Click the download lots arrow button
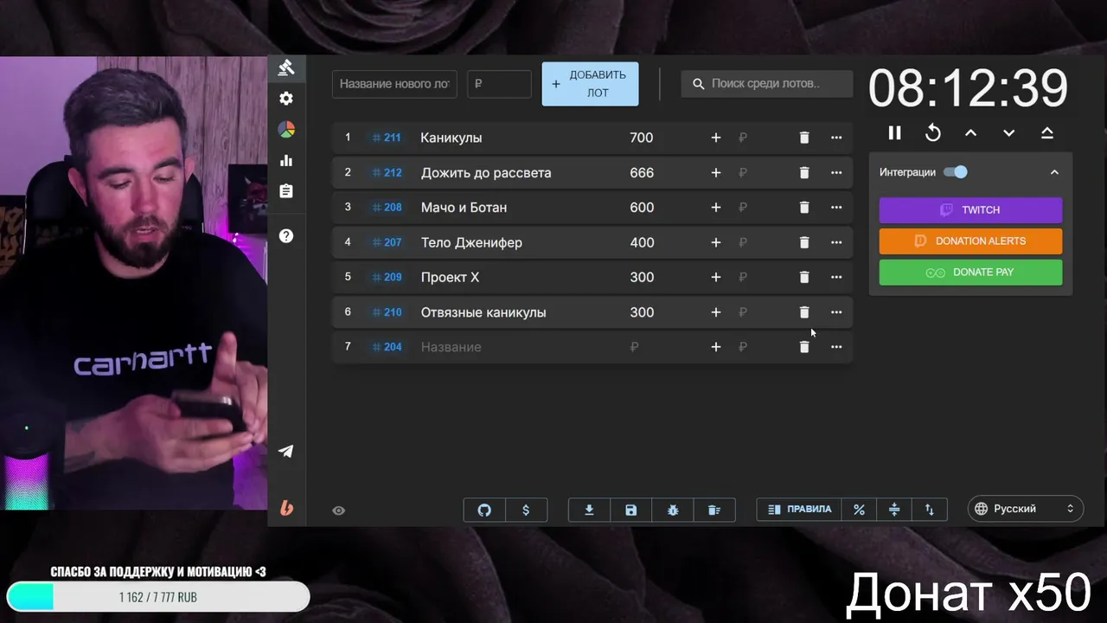The height and width of the screenshot is (623, 1107). coord(589,511)
